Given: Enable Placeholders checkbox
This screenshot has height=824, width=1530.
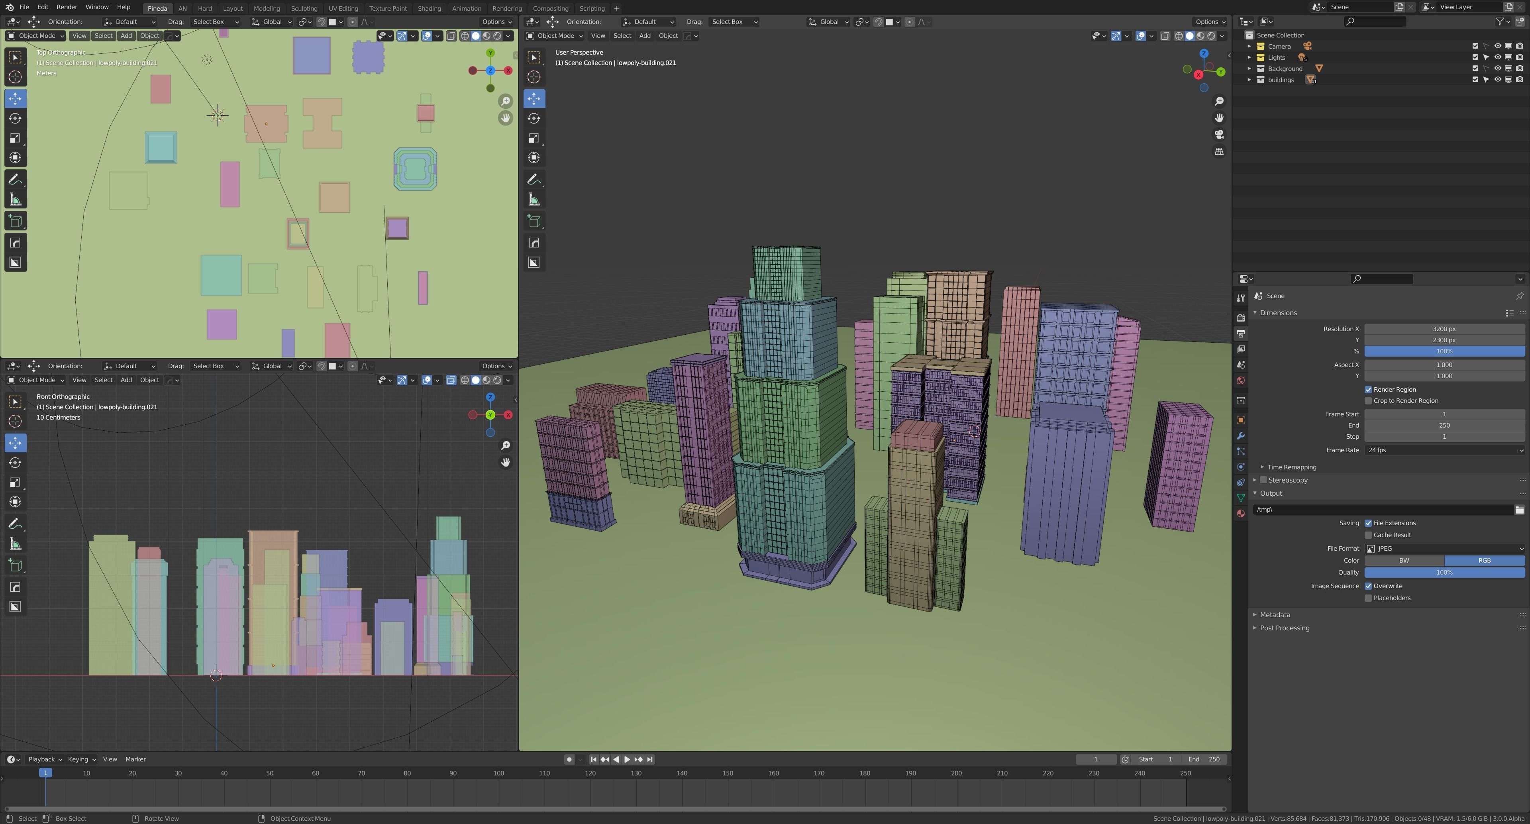Looking at the screenshot, I should (x=1369, y=598).
